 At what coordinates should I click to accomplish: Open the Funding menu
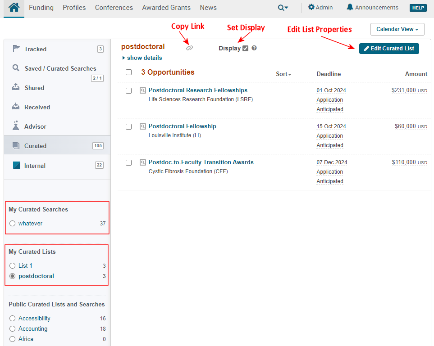[41, 8]
